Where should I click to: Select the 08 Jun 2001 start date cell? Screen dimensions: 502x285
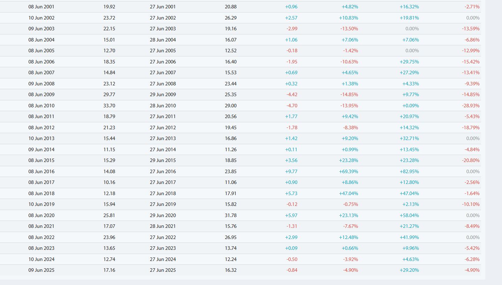[42, 7]
